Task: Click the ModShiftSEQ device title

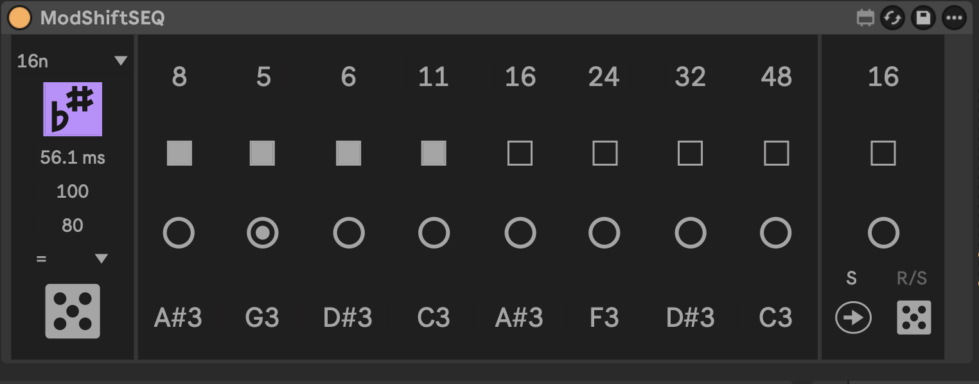Action: [x=103, y=18]
